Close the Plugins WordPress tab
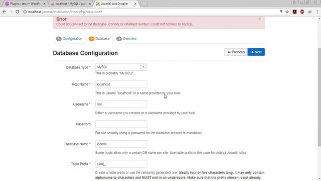Image resolution: width=321 pixels, height=181 pixels. pyautogui.click(x=45, y=4)
